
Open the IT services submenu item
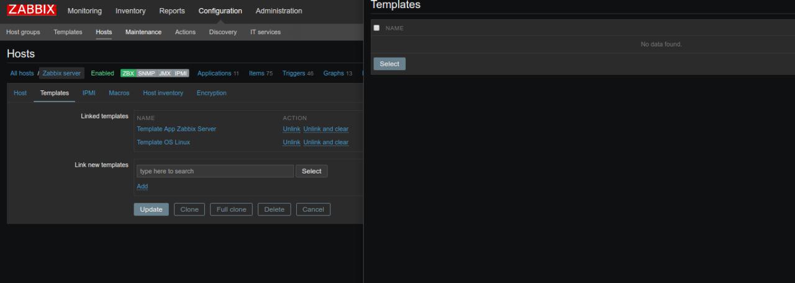point(265,32)
